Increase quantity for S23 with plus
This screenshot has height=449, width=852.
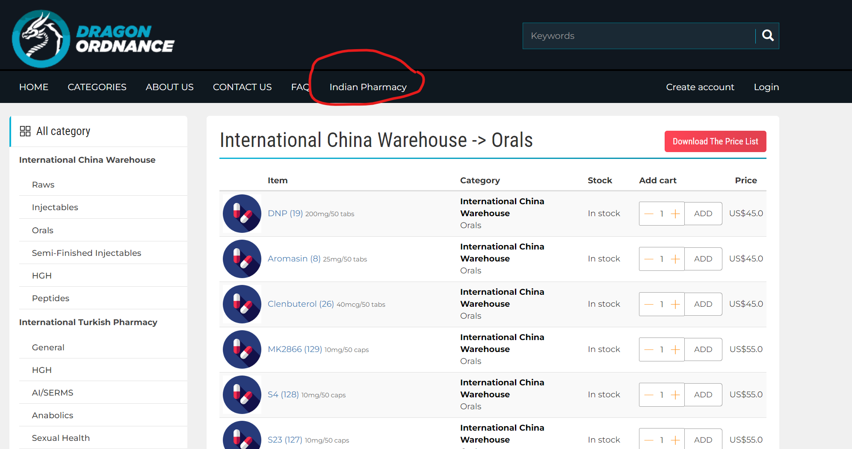[x=675, y=440]
